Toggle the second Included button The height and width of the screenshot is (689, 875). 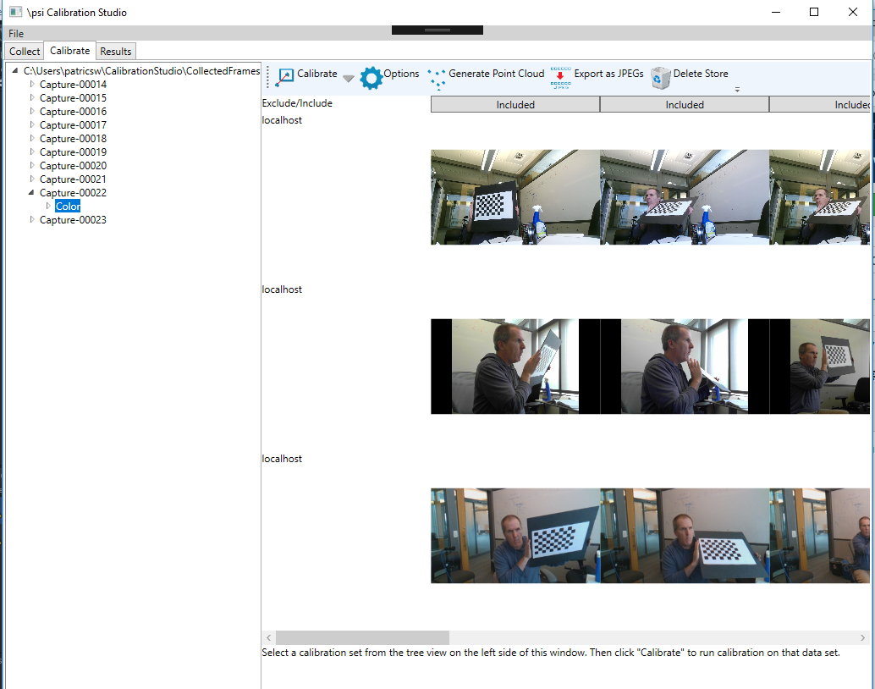tap(685, 104)
